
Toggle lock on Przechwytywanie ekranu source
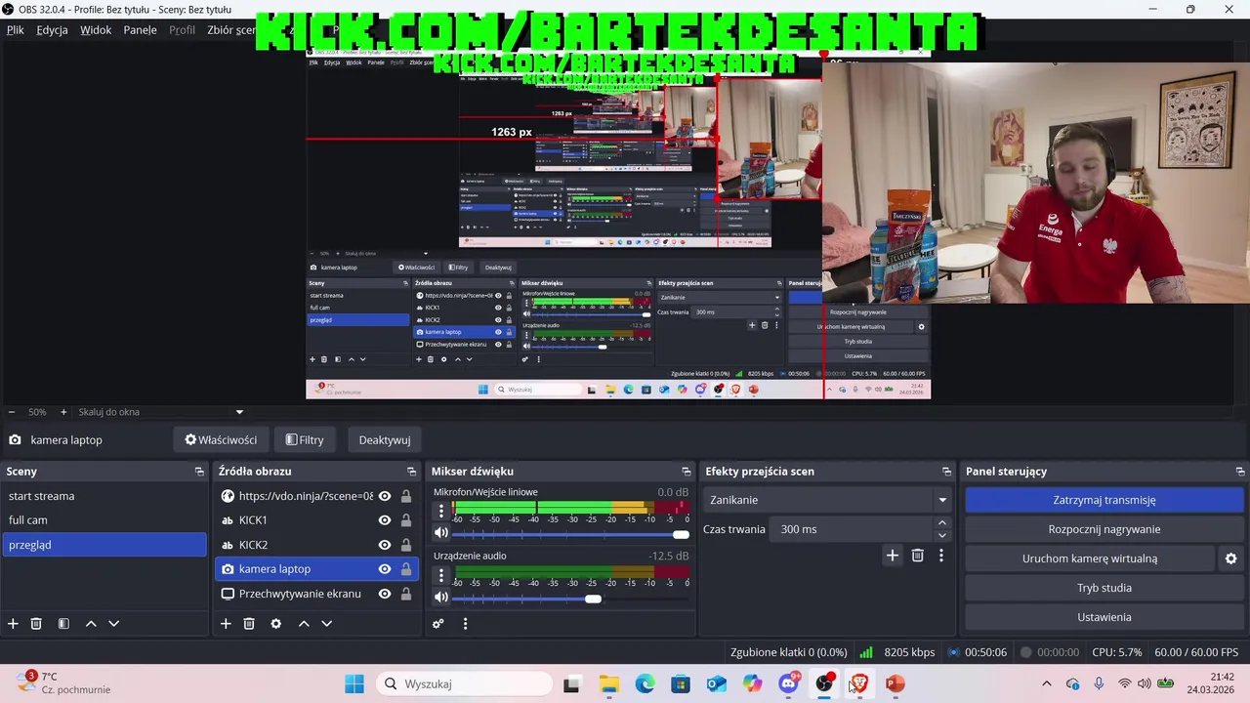click(406, 594)
